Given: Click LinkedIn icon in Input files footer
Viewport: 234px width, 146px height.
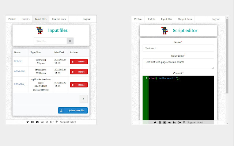Looking at the screenshot, I should (x=47, y=122).
